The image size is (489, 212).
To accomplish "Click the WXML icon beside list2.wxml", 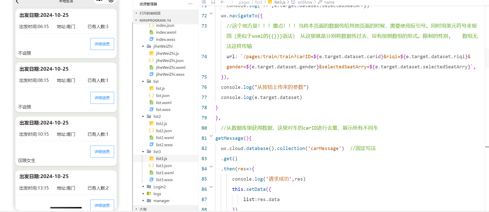I will point(151,138).
